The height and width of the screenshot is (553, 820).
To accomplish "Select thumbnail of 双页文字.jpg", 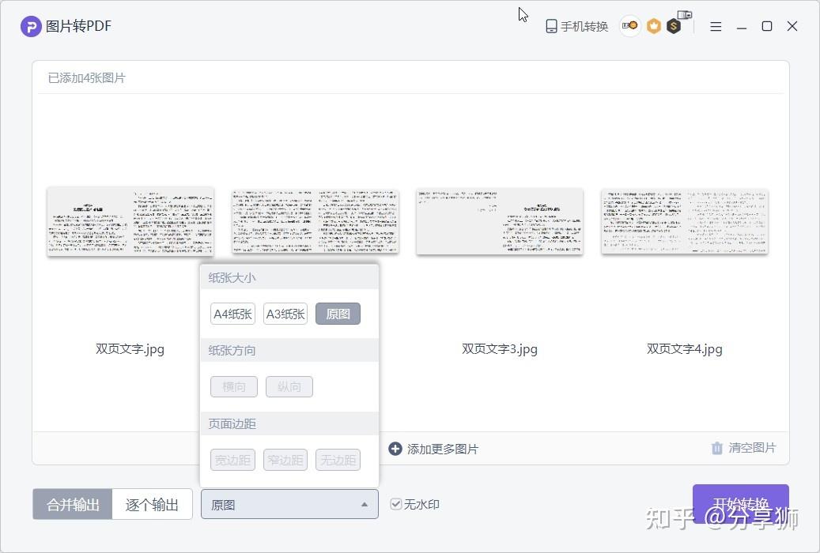I will coord(130,222).
